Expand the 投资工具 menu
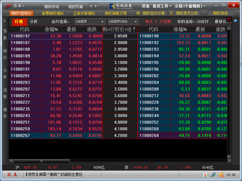242x181 pixels. (162, 6)
